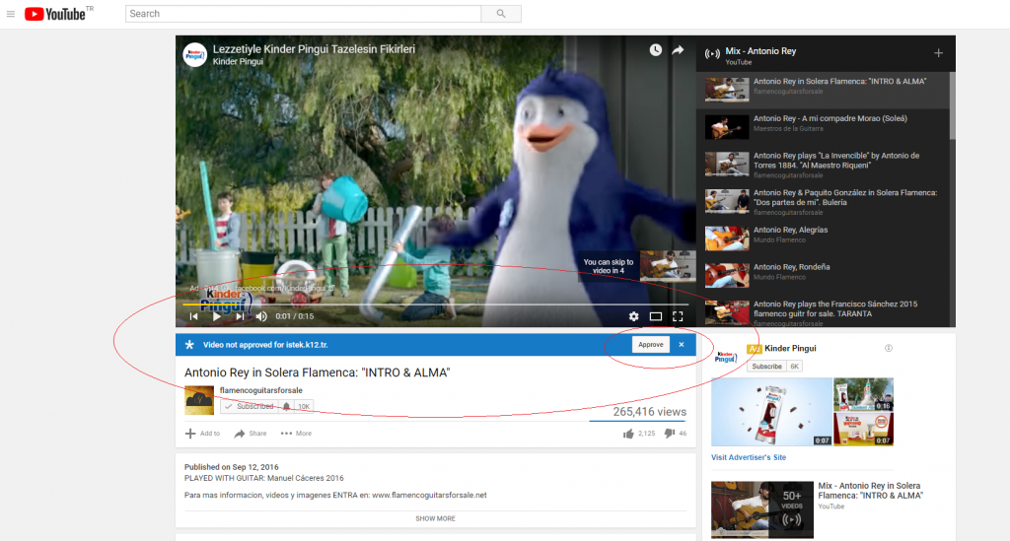Click the facebook.com/KinderPingui ad link

tap(283, 288)
